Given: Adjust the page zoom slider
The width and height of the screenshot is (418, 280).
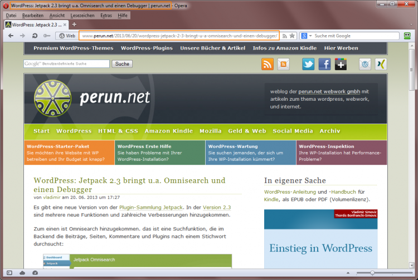Looking at the screenshot, I should (x=372, y=273).
